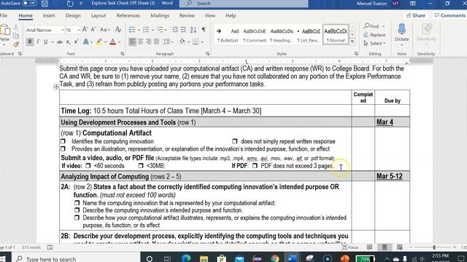Click the Share button
This screenshot has width=467, height=262.
[x=416, y=15]
